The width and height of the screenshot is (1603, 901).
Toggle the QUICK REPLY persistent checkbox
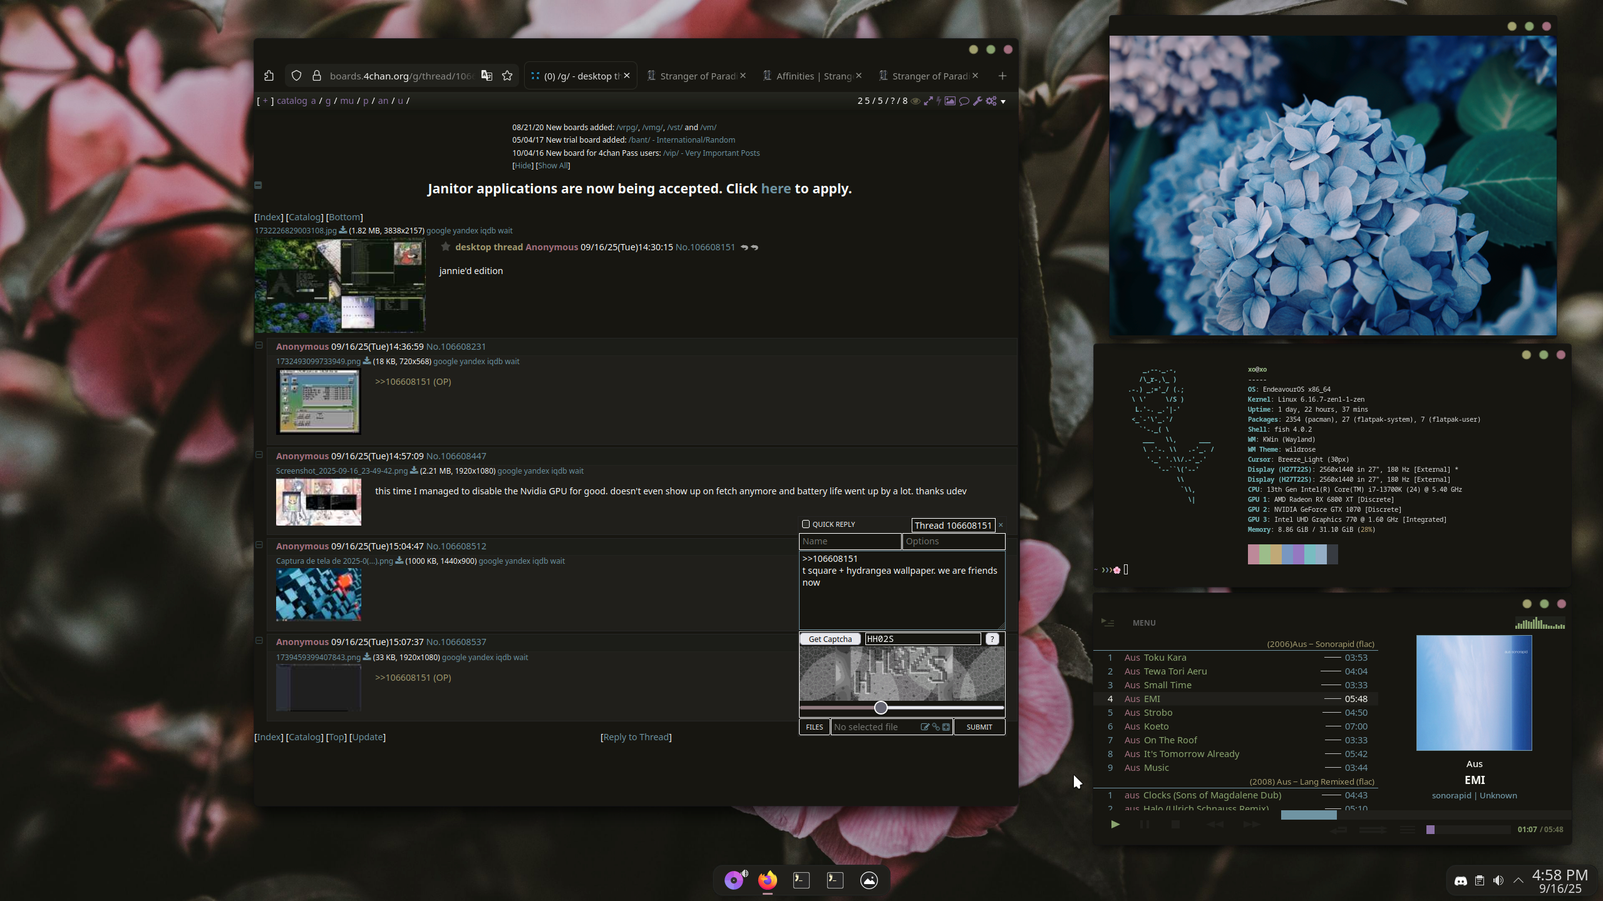pos(806,524)
